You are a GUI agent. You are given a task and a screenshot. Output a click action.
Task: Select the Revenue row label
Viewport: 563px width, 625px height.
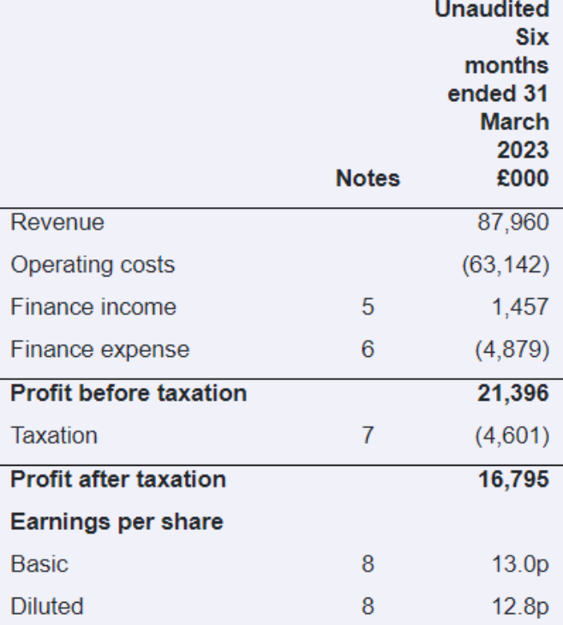point(57,222)
